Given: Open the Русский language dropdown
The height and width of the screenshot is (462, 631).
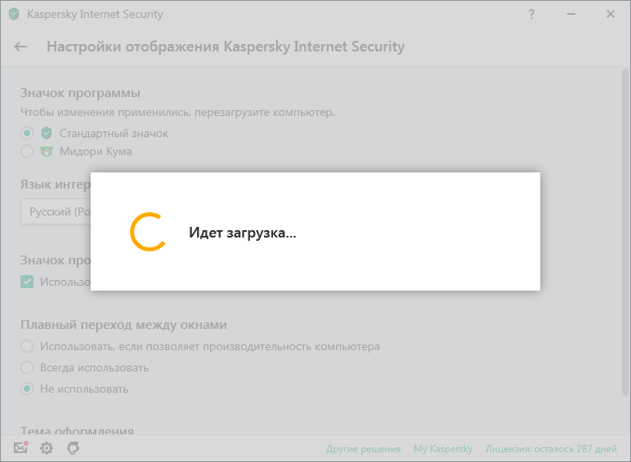Looking at the screenshot, I should click(x=56, y=211).
